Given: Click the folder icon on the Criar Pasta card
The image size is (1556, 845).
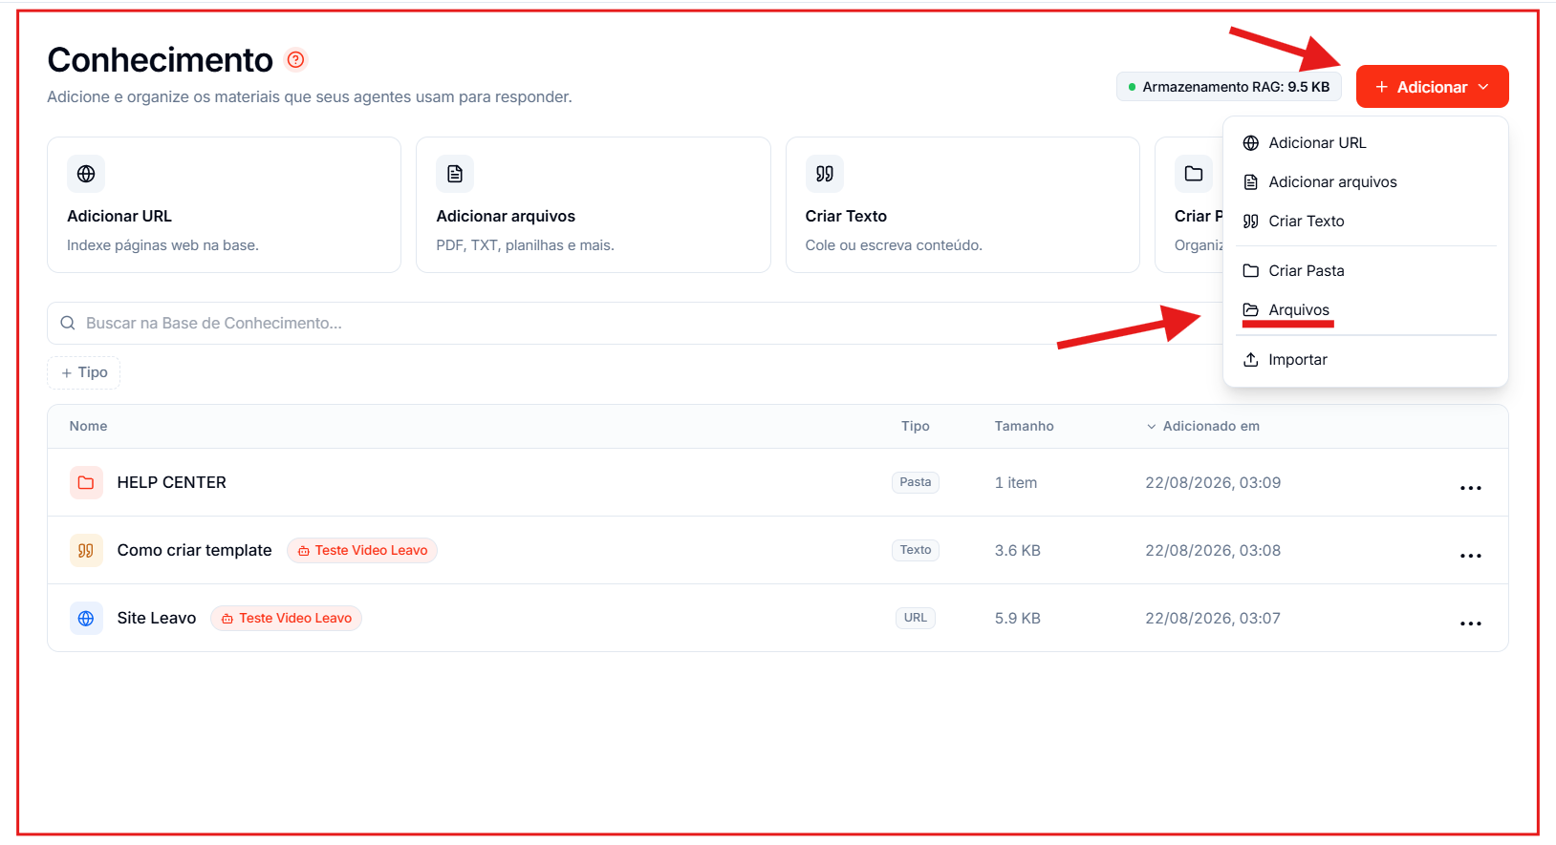Looking at the screenshot, I should pos(1193,174).
